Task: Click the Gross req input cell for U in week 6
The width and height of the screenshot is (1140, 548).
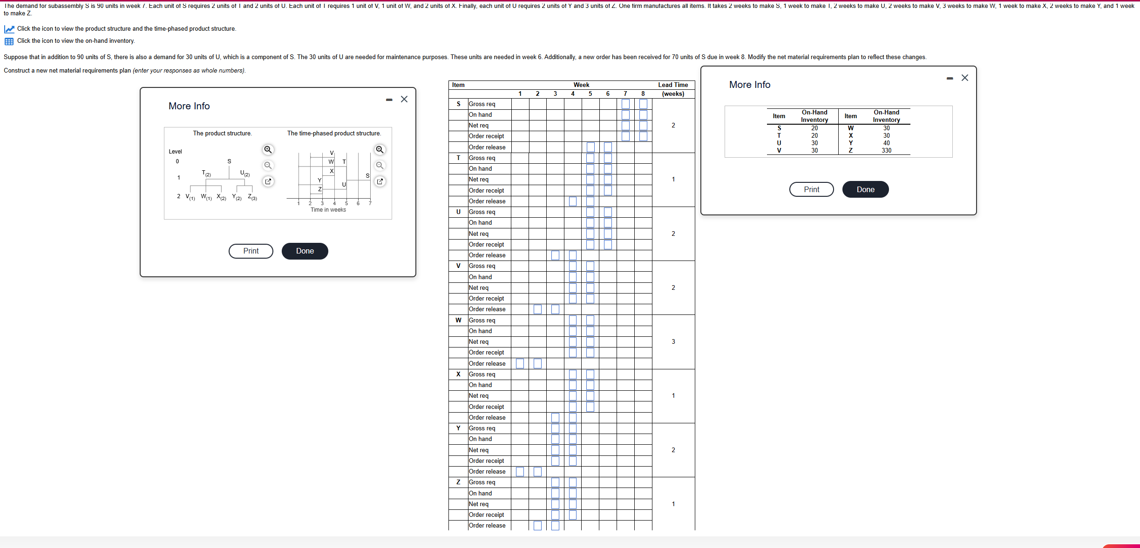Action: click(608, 212)
